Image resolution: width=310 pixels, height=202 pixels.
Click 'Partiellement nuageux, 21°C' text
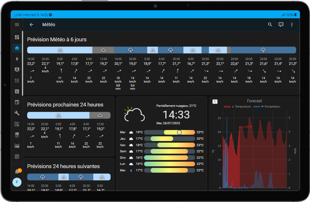click(x=176, y=106)
